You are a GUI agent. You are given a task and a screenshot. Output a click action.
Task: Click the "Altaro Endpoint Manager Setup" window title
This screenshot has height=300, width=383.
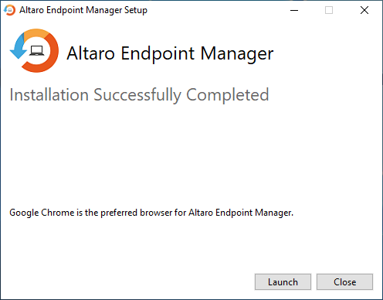click(83, 10)
